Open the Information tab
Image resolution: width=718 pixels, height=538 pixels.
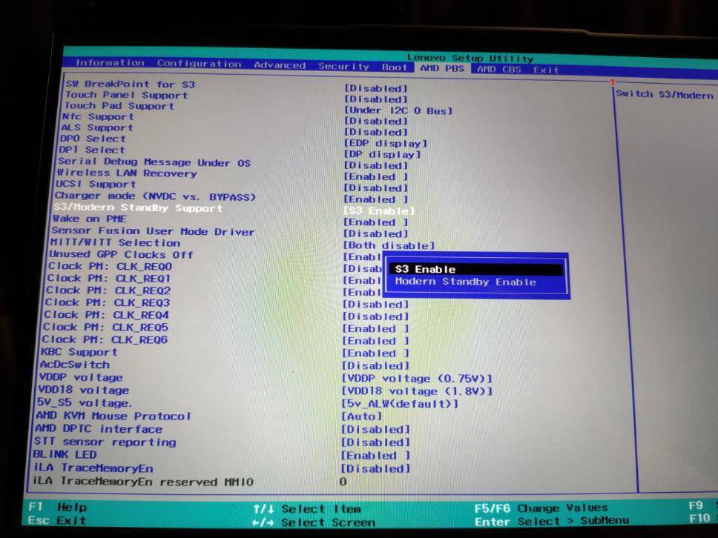coord(110,63)
